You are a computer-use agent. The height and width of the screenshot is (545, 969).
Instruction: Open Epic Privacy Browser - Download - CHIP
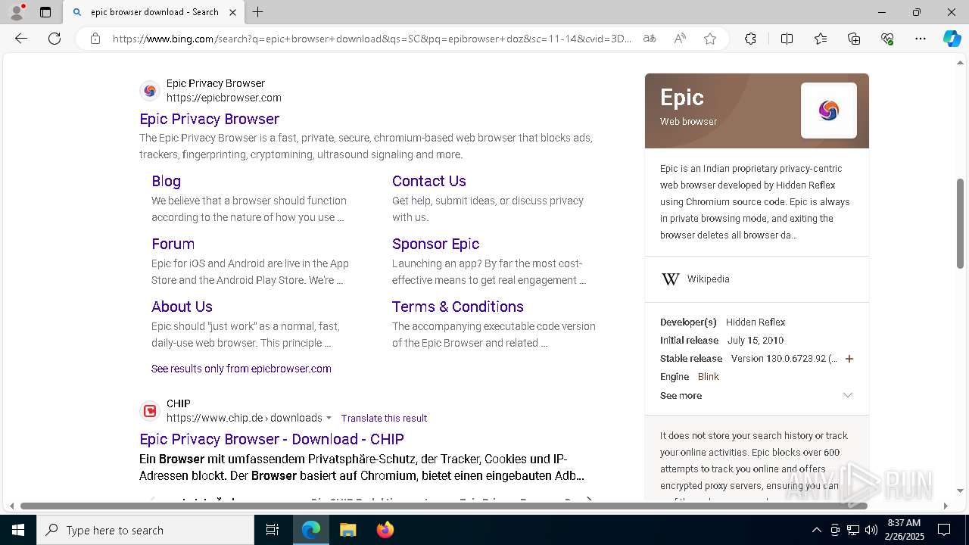pos(271,439)
